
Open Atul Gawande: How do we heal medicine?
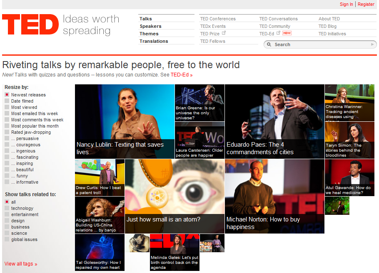[349, 177]
